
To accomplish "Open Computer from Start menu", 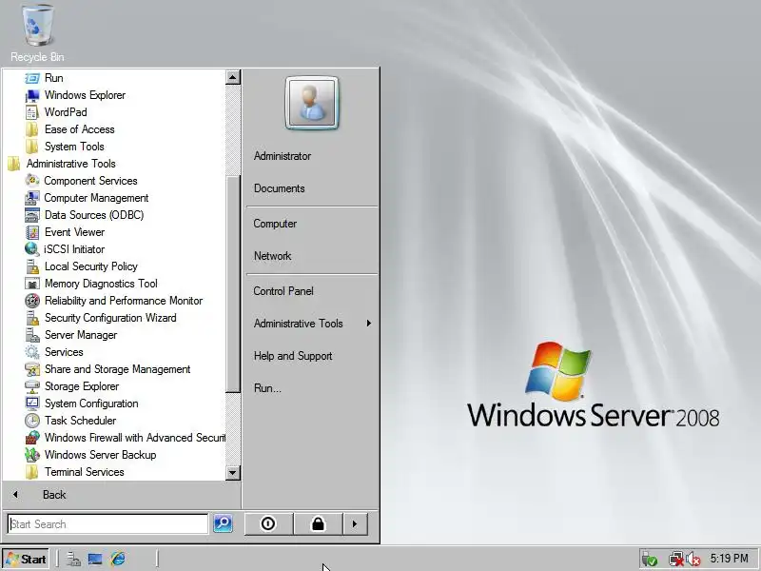I will click(275, 224).
